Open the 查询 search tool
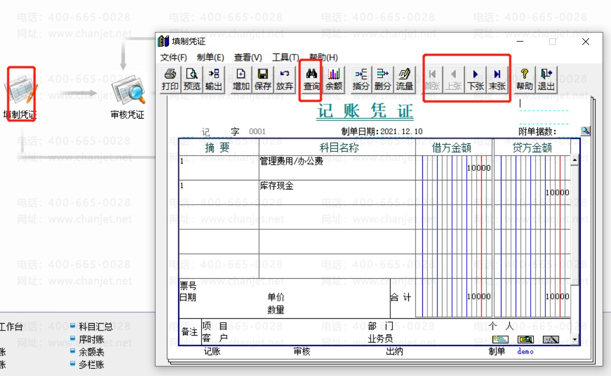 (x=311, y=80)
